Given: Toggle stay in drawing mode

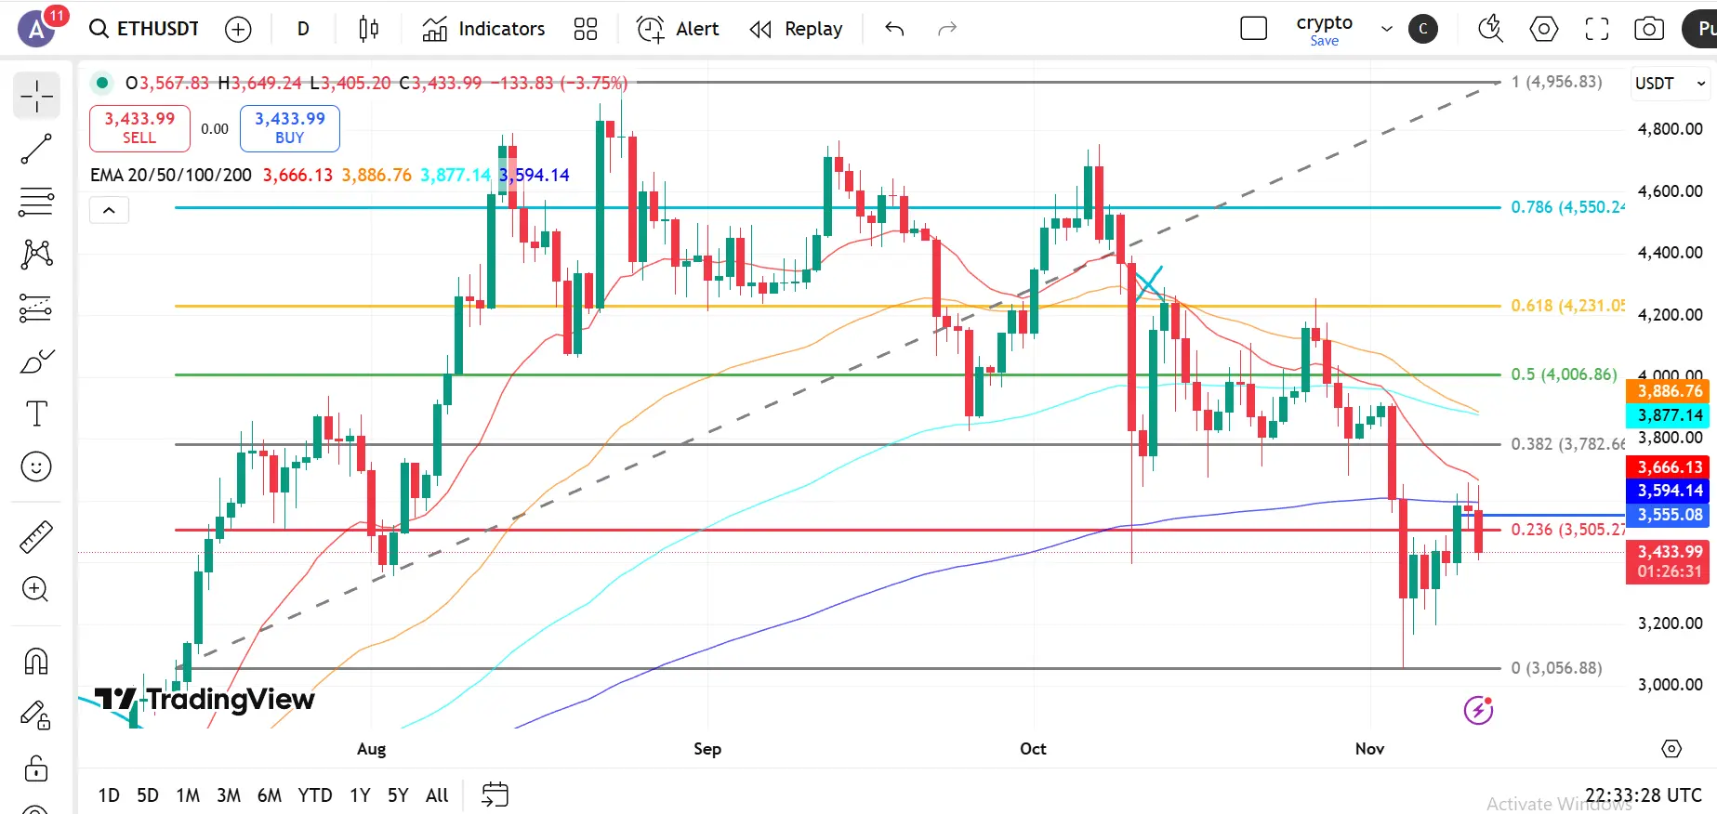Looking at the screenshot, I should (x=36, y=715).
